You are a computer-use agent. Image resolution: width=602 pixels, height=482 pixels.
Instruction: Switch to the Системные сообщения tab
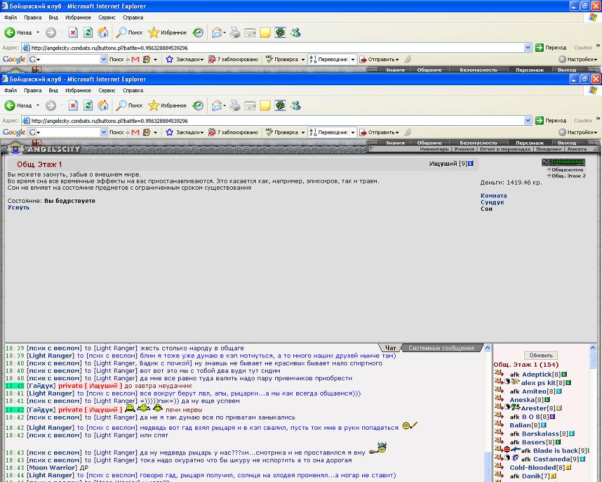(x=441, y=348)
